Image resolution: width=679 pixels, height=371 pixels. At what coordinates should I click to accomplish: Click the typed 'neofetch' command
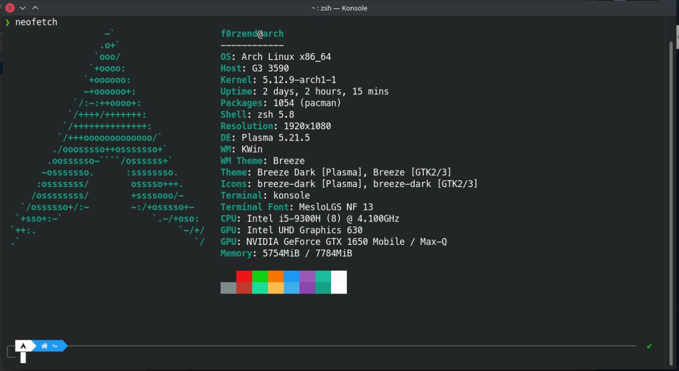[36, 22]
